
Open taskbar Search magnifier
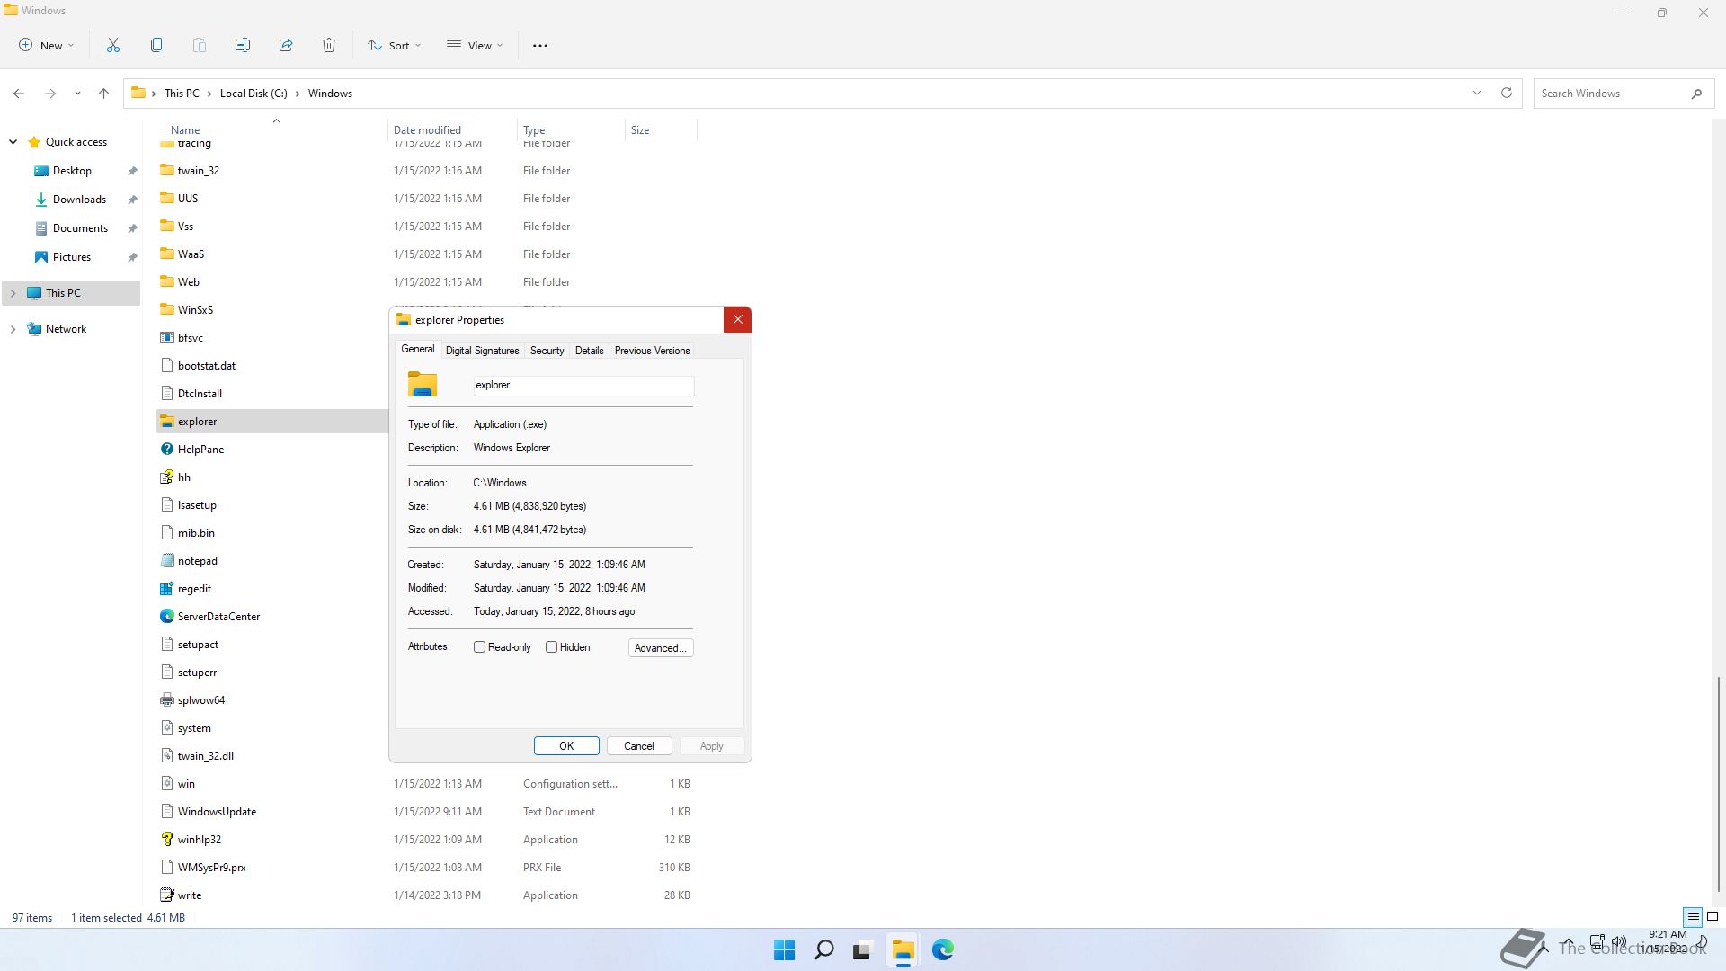(823, 949)
